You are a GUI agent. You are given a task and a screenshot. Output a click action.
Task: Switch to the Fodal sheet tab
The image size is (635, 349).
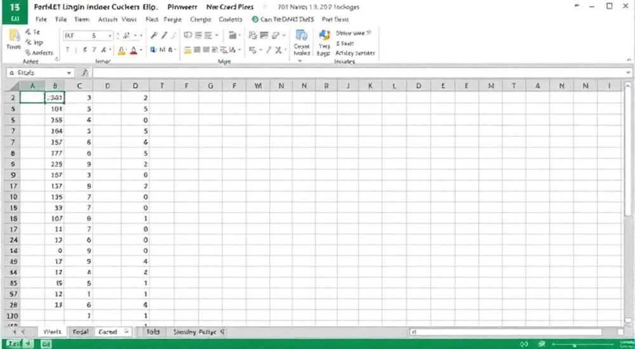pyautogui.click(x=80, y=332)
